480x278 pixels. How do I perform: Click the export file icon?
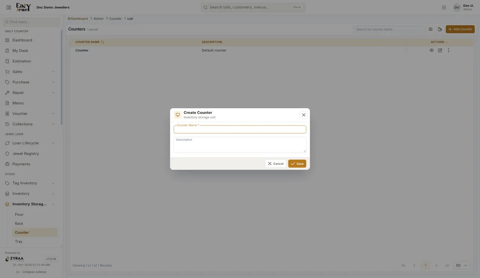tap(440, 29)
